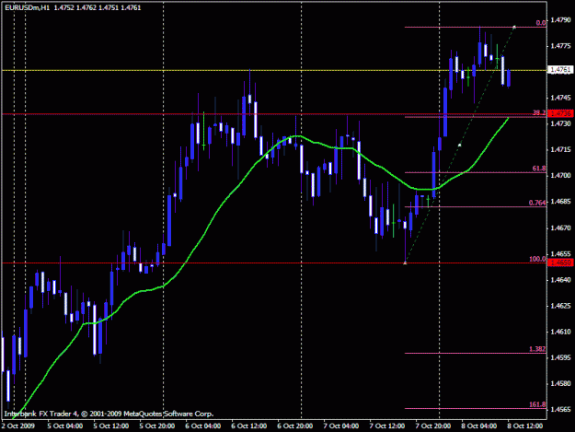Click the 6 Oct 04:00 time label

tap(203, 426)
